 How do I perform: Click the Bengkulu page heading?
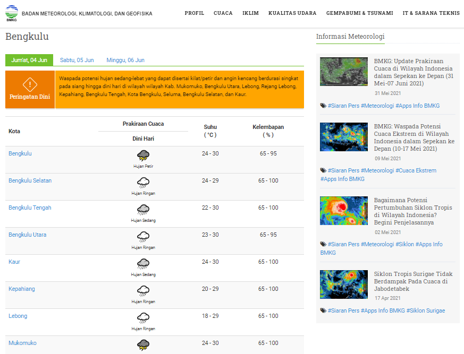point(27,37)
